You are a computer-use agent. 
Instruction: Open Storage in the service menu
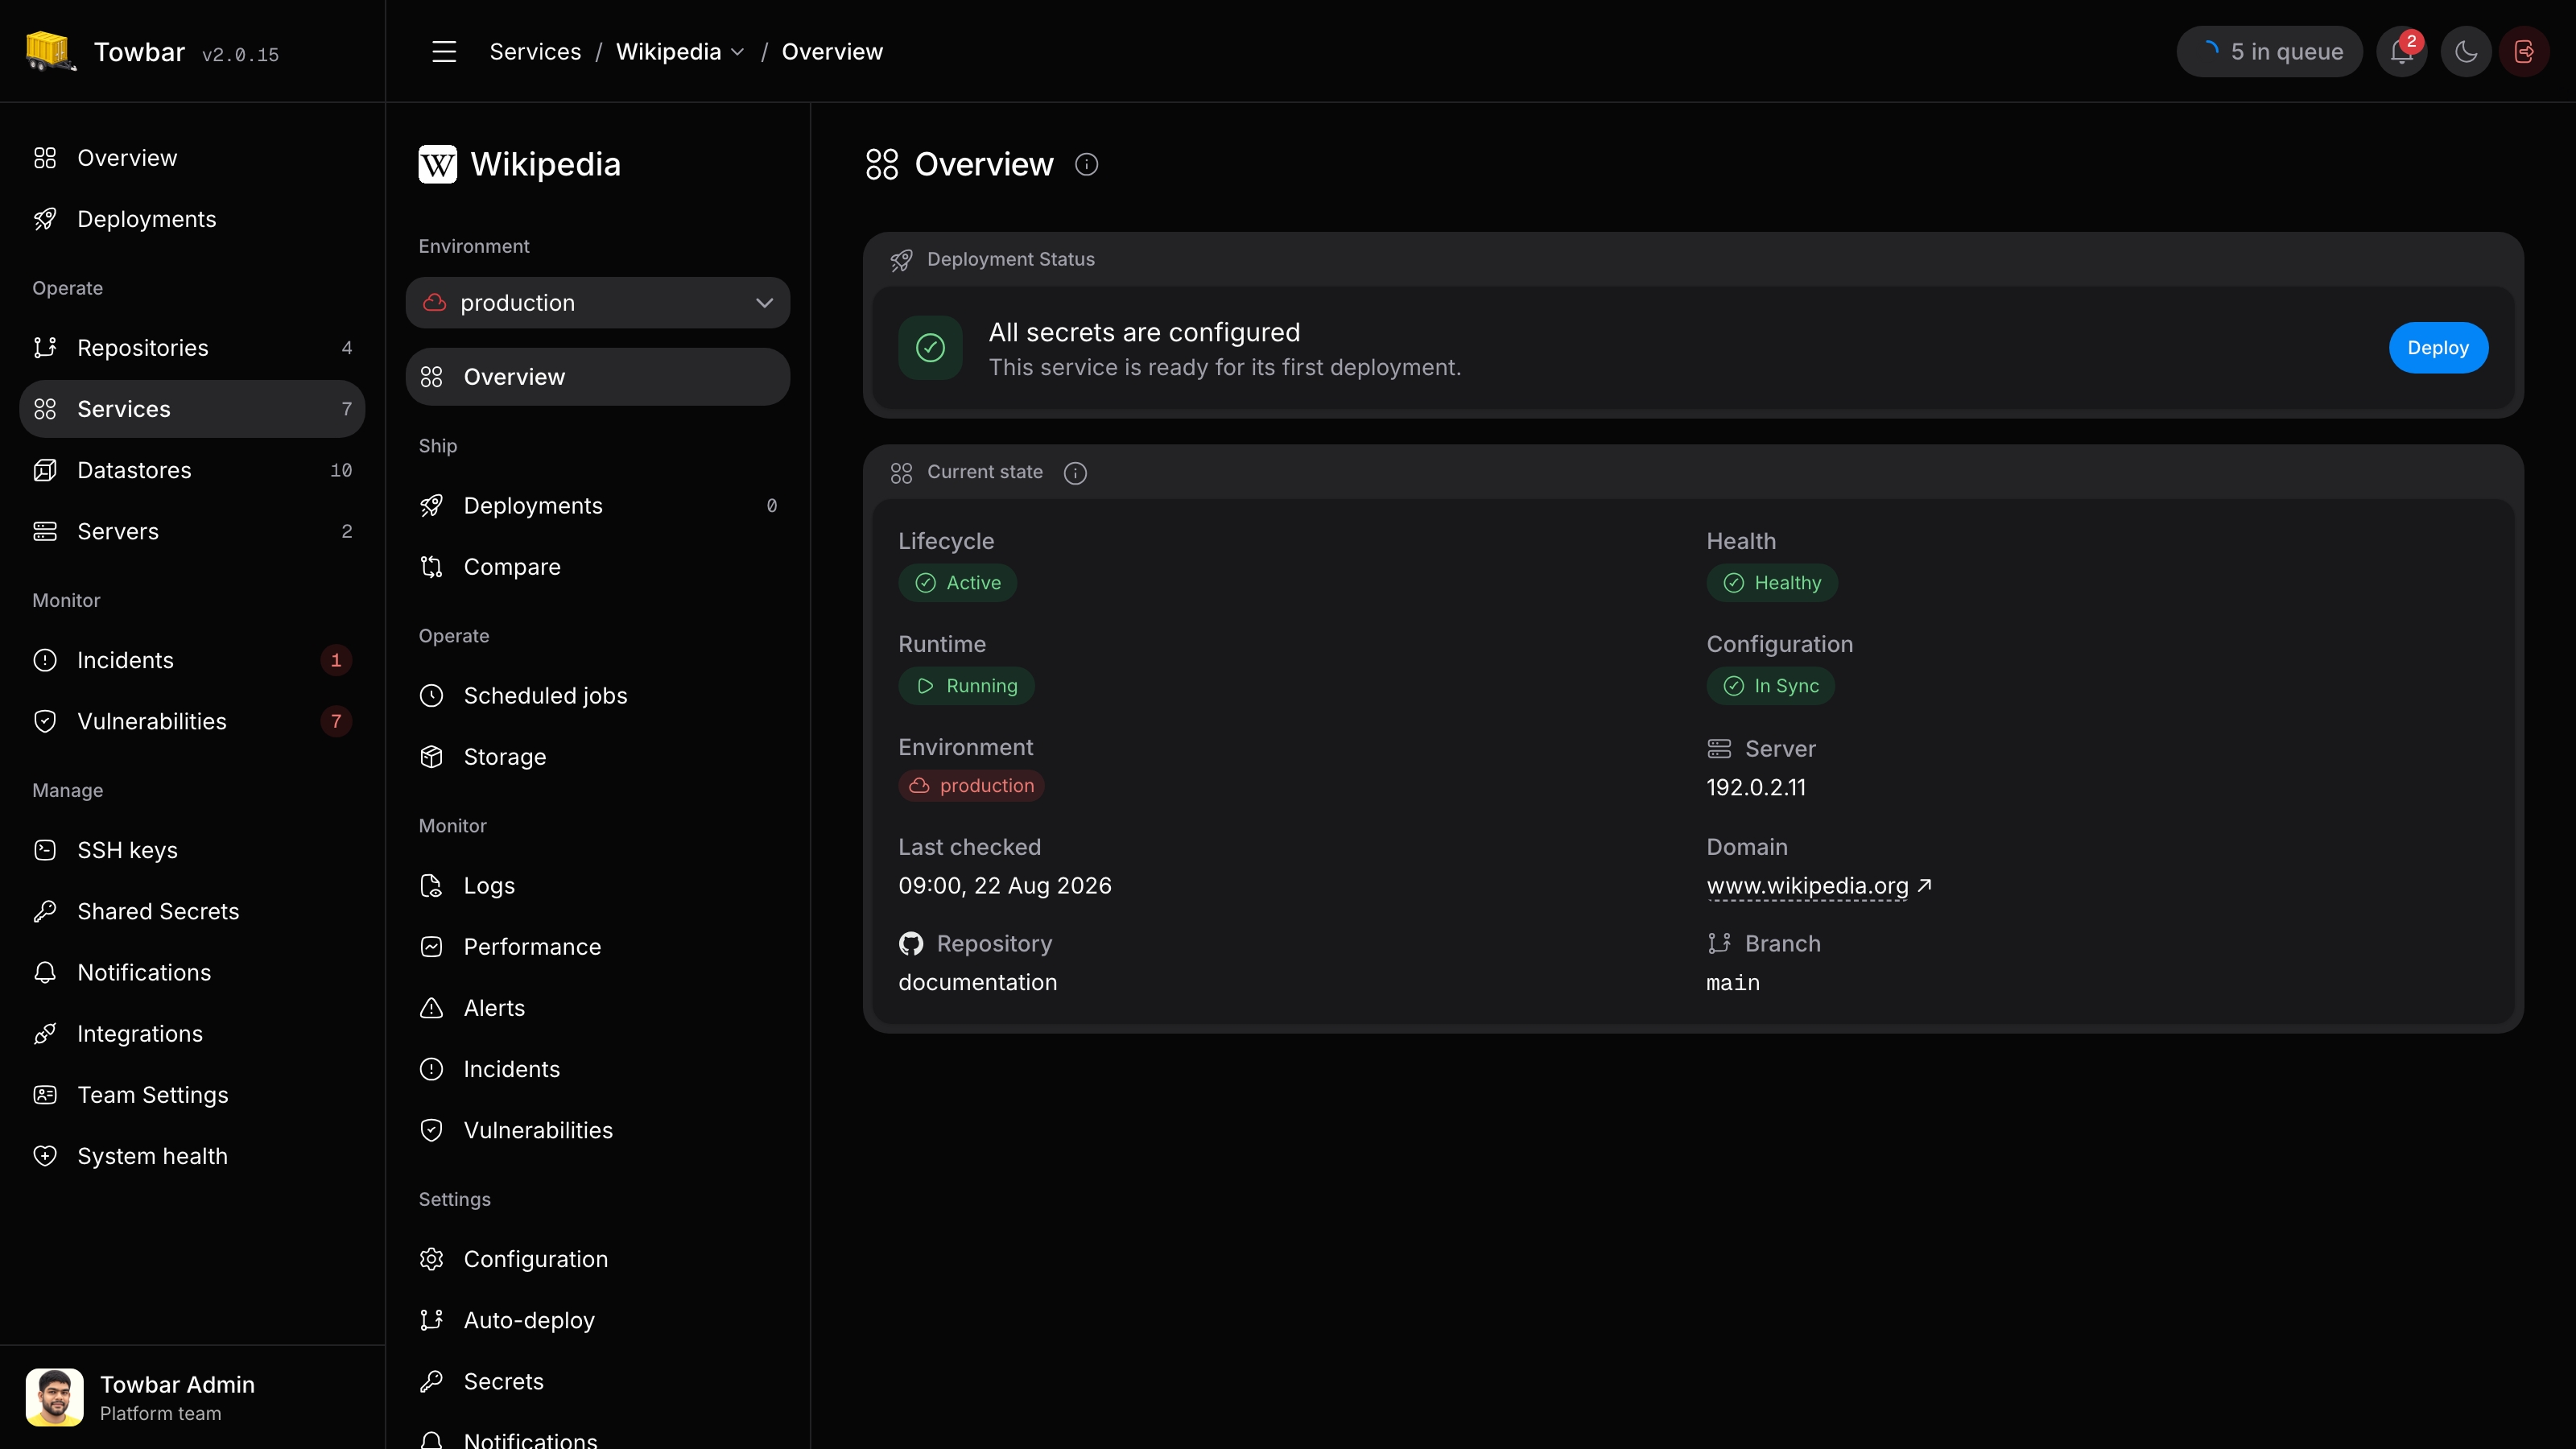pyautogui.click(x=597, y=757)
